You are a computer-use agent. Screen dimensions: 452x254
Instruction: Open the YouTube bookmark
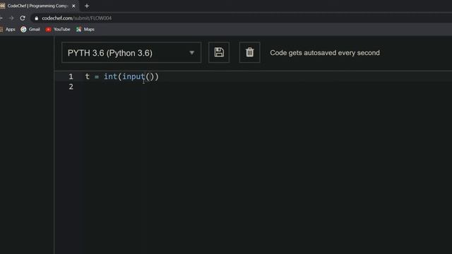[58, 30]
